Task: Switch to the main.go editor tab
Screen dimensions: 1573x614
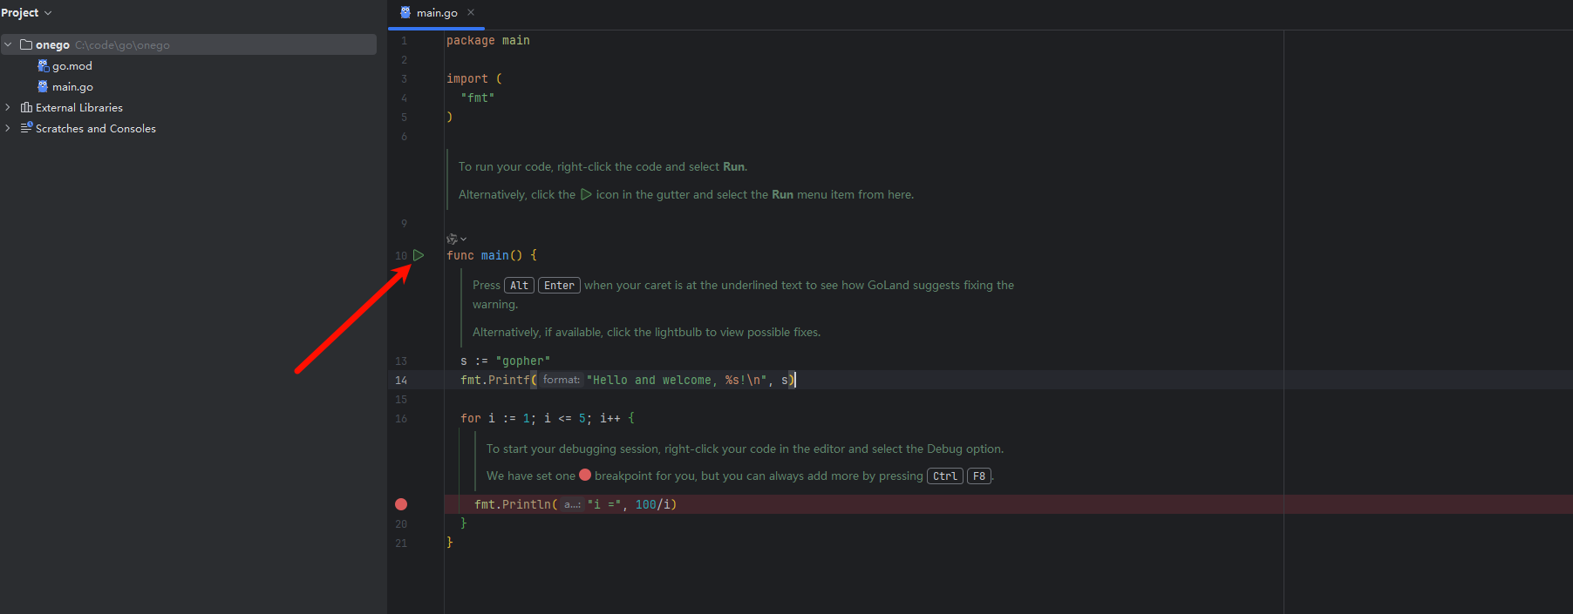Action: 436,13
